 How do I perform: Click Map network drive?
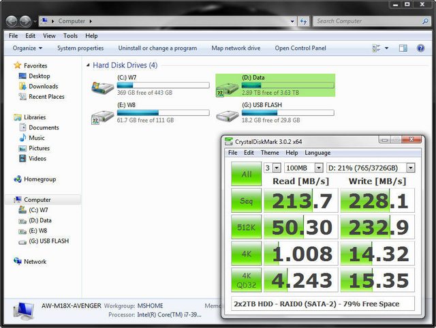point(236,48)
